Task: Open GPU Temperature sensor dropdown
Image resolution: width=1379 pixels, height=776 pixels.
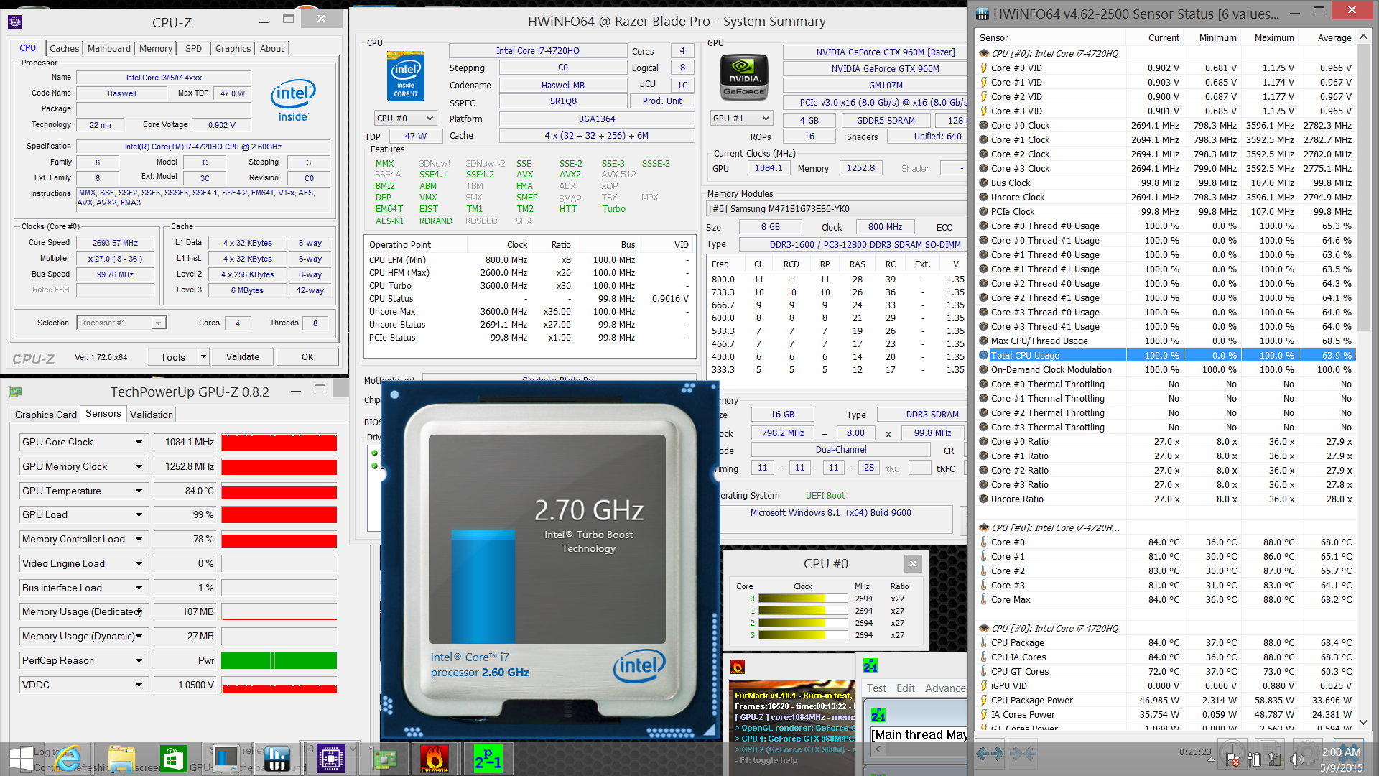Action: point(139,491)
